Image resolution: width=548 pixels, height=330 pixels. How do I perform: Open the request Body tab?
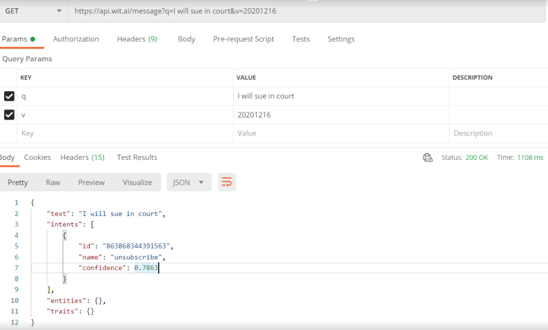(187, 39)
